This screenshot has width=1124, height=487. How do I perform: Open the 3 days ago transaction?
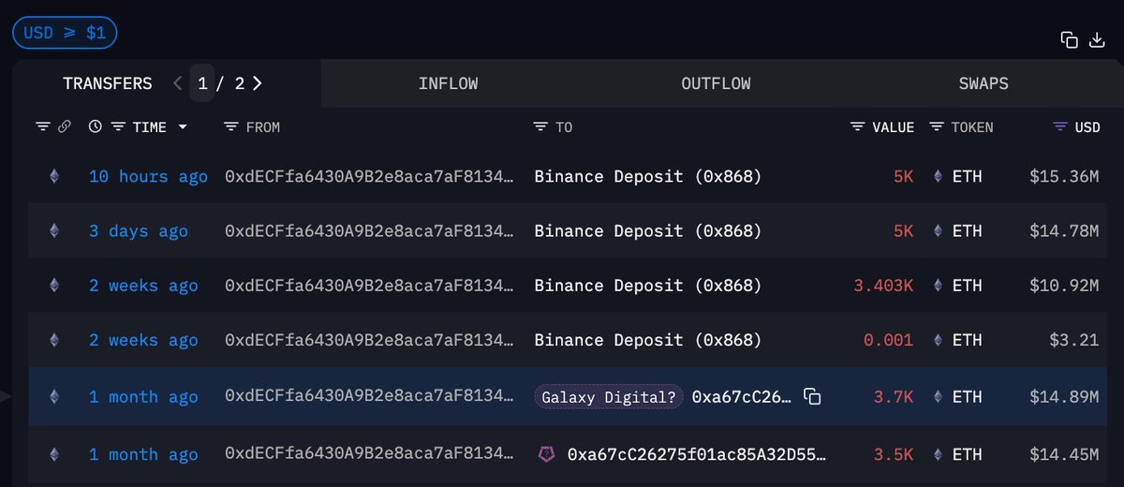[138, 231]
